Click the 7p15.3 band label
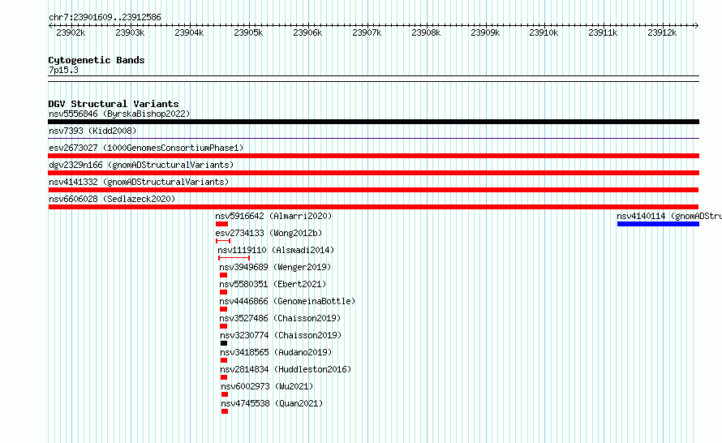This screenshot has height=443, width=722. coord(63,70)
